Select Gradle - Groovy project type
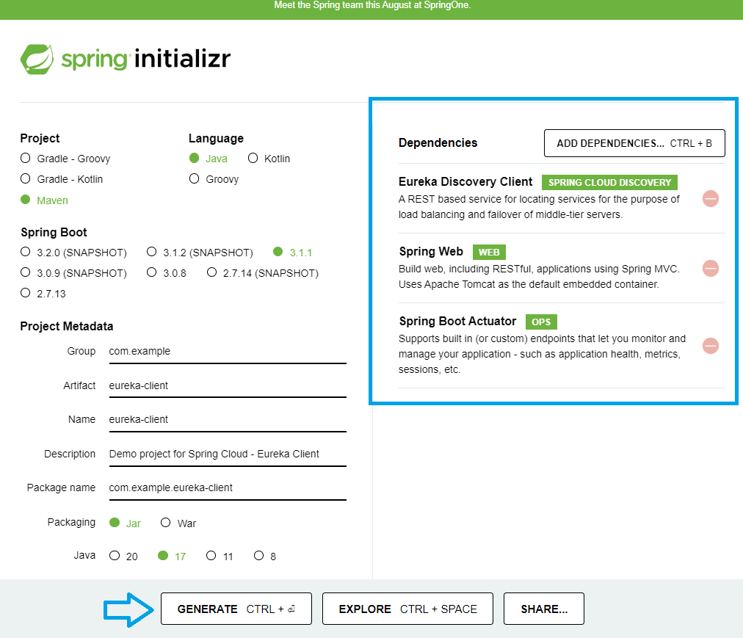This screenshot has height=638, width=743. point(65,159)
